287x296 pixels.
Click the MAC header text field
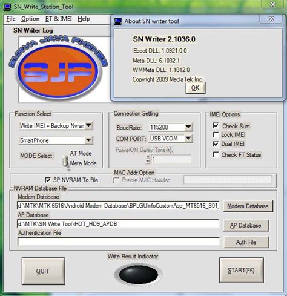[228, 180]
